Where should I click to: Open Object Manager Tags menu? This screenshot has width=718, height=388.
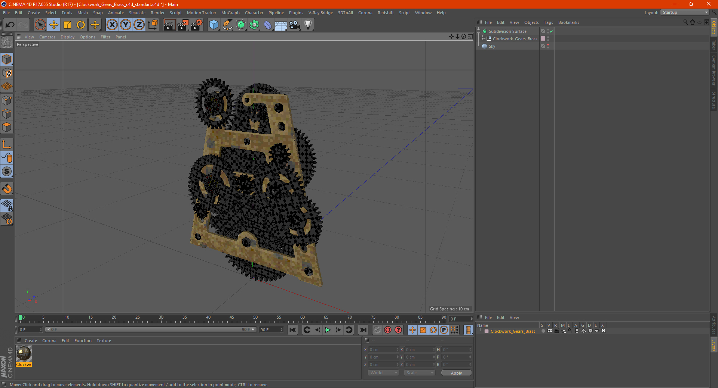click(x=548, y=22)
